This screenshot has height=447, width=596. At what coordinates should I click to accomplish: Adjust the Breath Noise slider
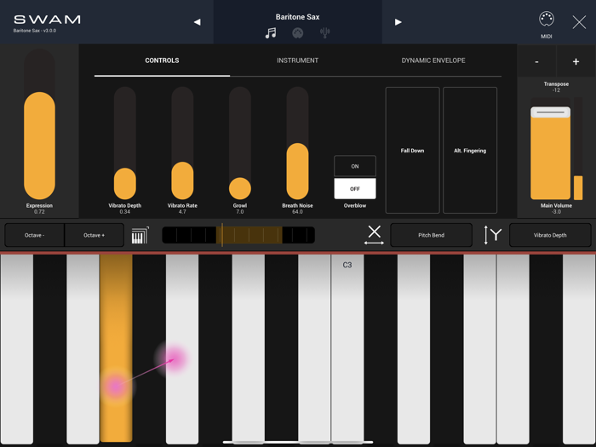tap(298, 143)
